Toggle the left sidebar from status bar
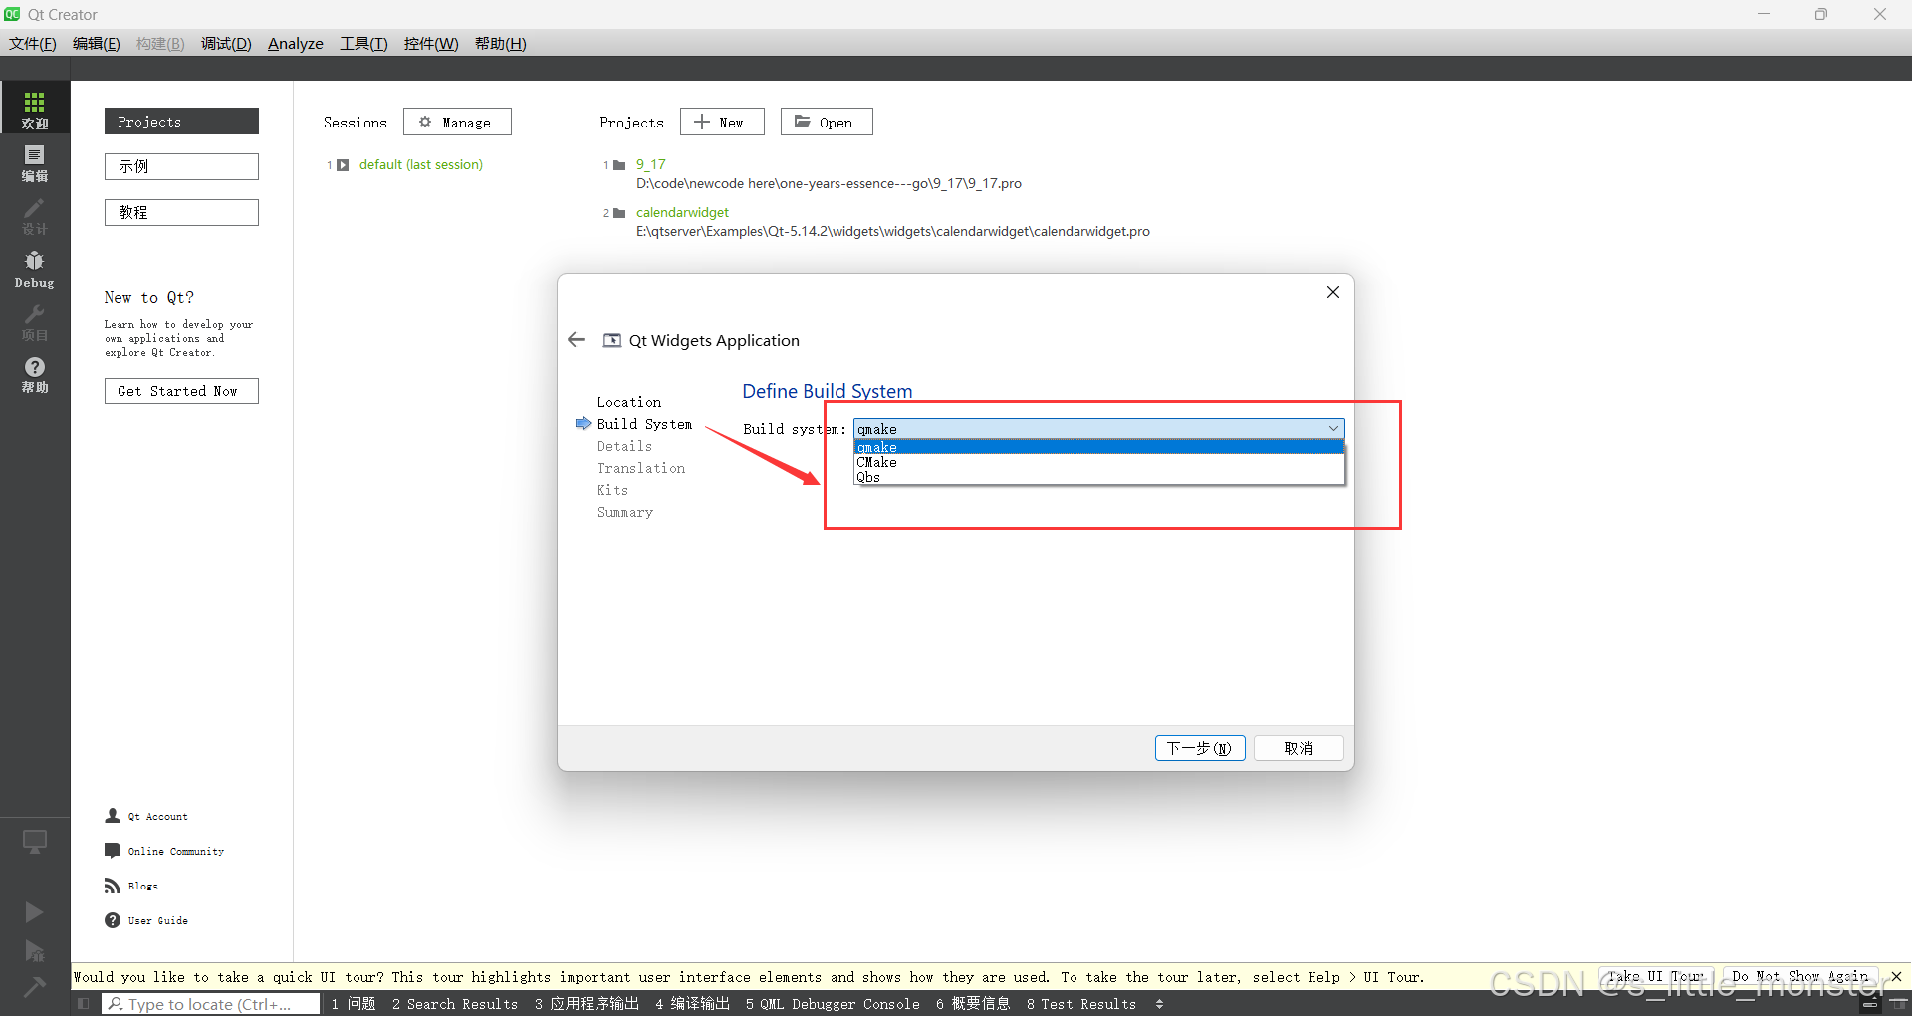The width and height of the screenshot is (1912, 1016). click(x=84, y=1004)
